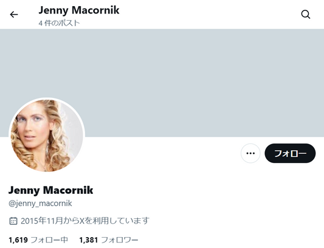Image resolution: width=324 pixels, height=248 pixels.
Task: Click the フォロー中 label text
Action: click(49, 240)
